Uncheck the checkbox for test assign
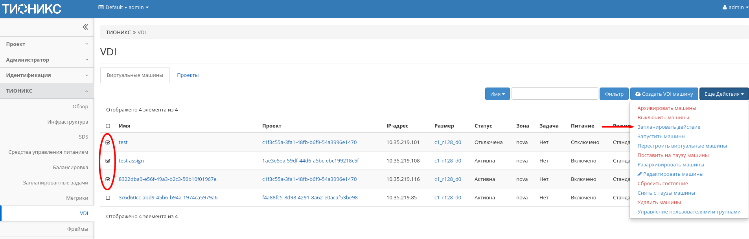 108,161
